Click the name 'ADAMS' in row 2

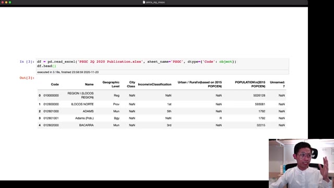pyautogui.click(x=88, y=111)
